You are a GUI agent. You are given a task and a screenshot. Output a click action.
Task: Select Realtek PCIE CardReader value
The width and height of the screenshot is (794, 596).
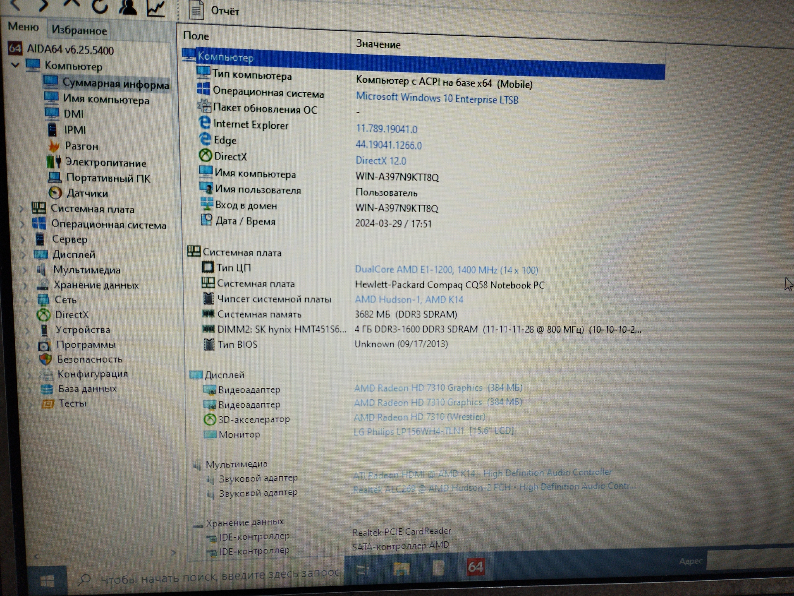[402, 531]
